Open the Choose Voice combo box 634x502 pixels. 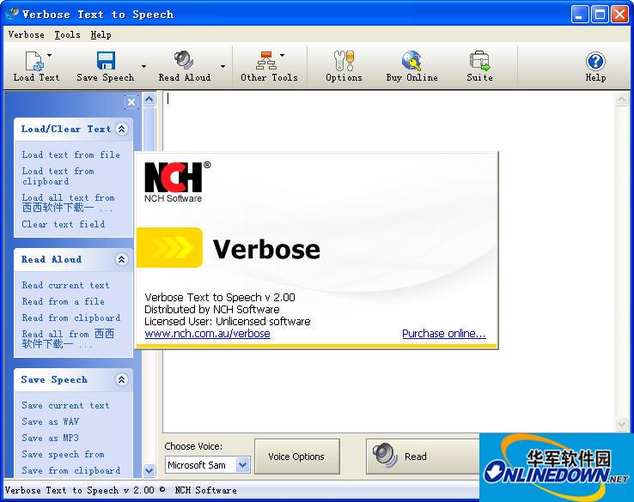(x=208, y=465)
